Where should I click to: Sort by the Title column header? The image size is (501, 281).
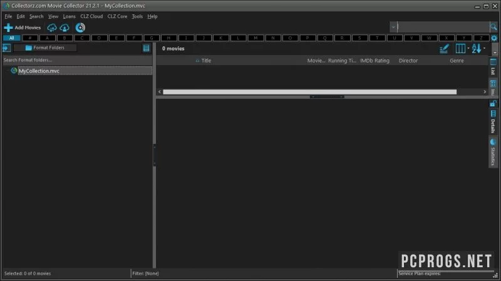tap(206, 60)
